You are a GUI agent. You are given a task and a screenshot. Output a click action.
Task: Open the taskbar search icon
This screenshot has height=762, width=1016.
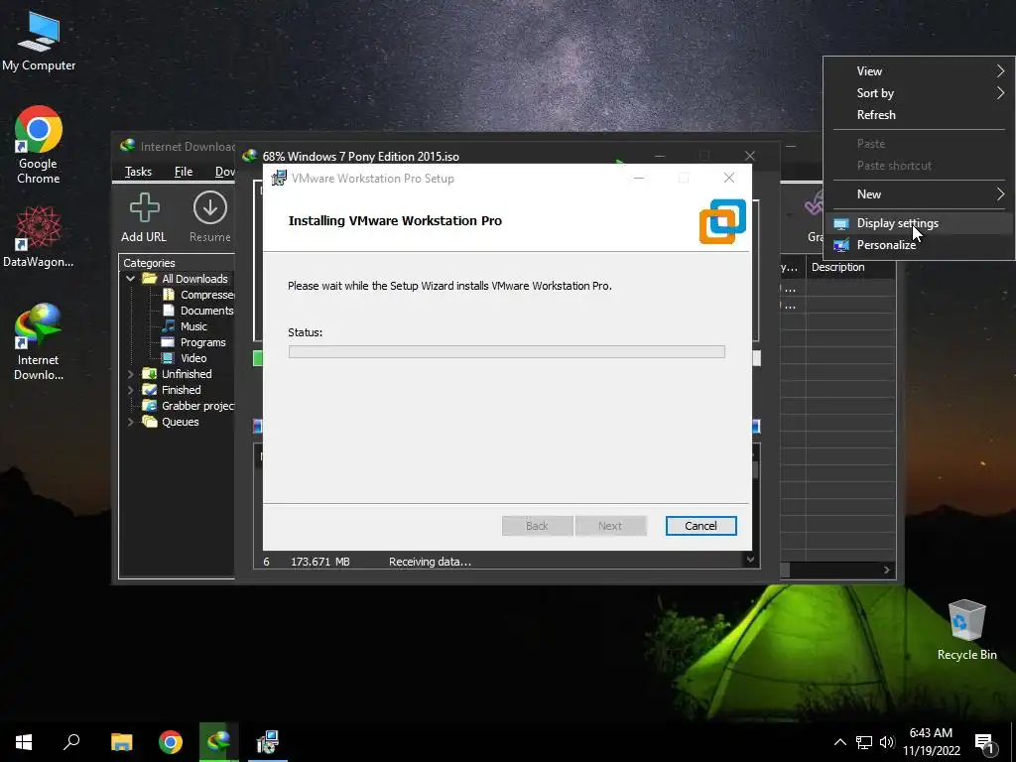71,742
